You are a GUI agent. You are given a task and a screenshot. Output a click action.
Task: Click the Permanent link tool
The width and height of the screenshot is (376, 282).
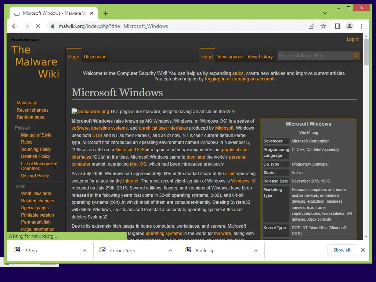(36, 222)
